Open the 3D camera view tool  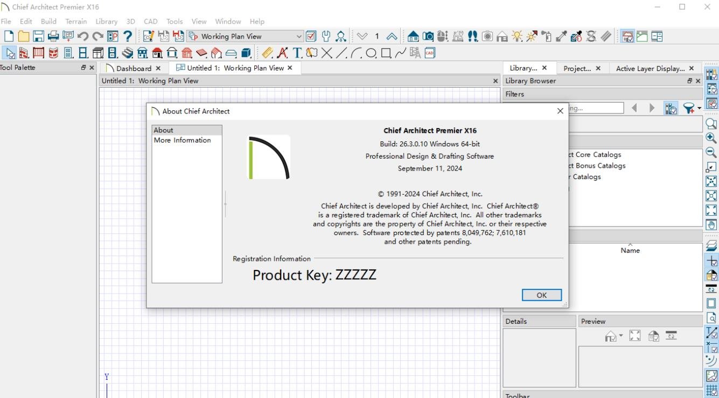[428, 37]
